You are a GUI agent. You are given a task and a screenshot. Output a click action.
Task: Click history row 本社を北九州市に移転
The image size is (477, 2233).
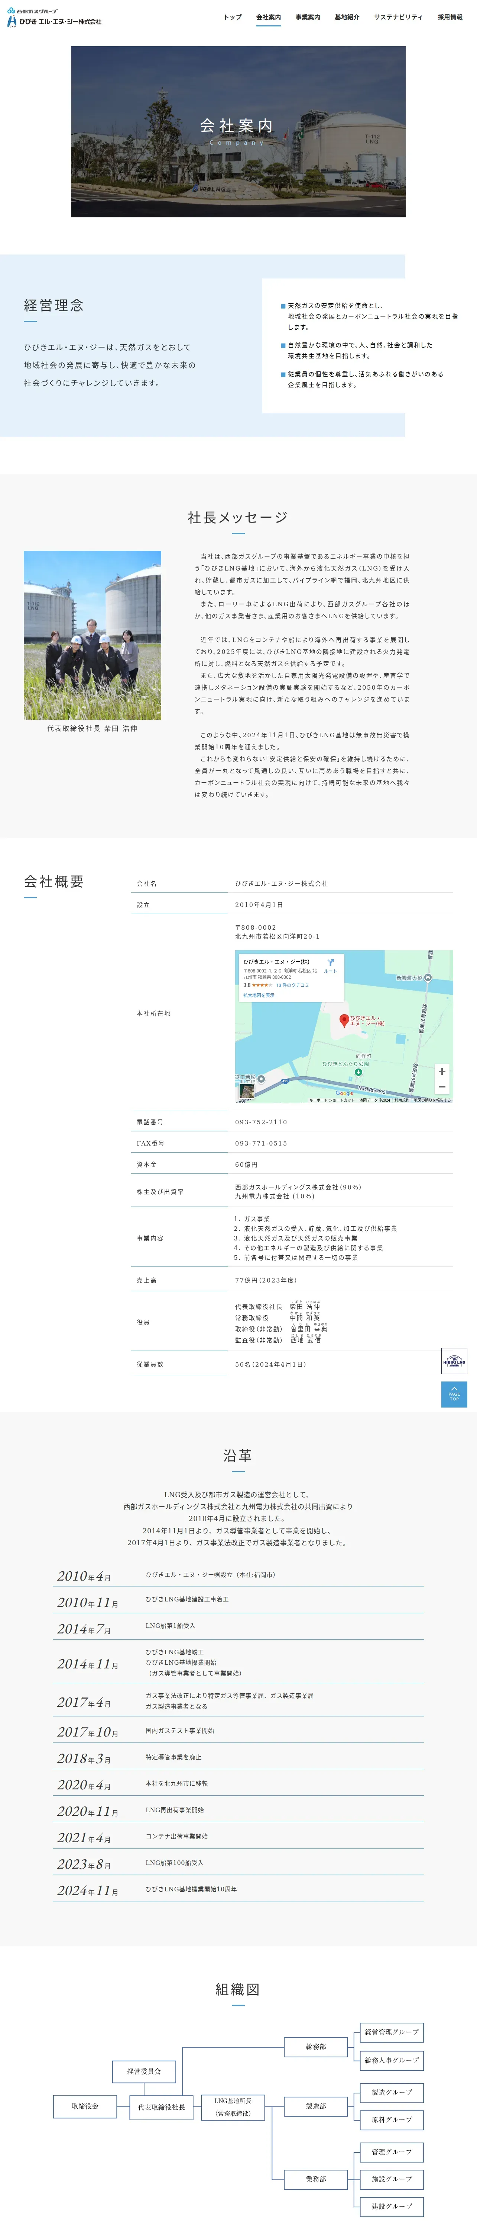[x=176, y=1784]
